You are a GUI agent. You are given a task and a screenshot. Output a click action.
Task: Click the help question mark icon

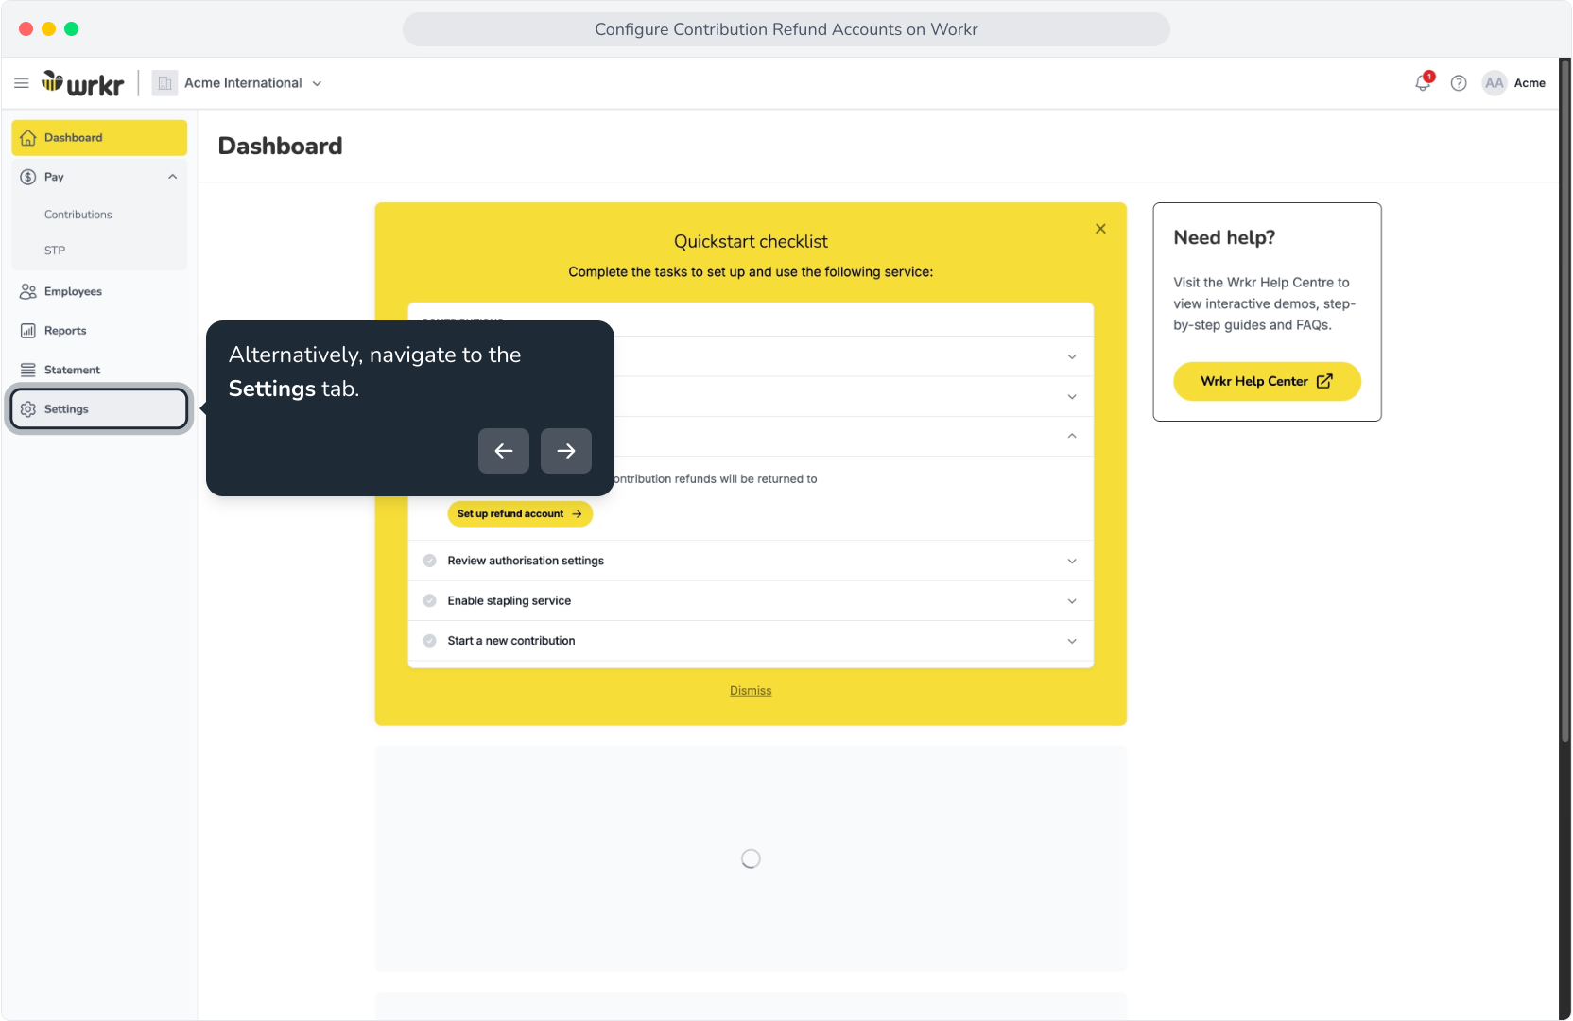pos(1459,83)
